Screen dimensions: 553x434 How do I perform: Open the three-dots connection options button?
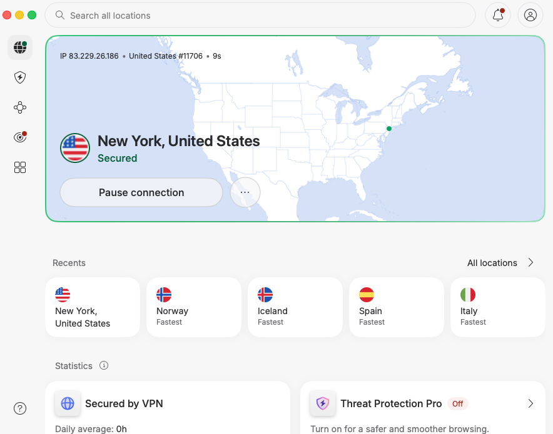tap(245, 192)
